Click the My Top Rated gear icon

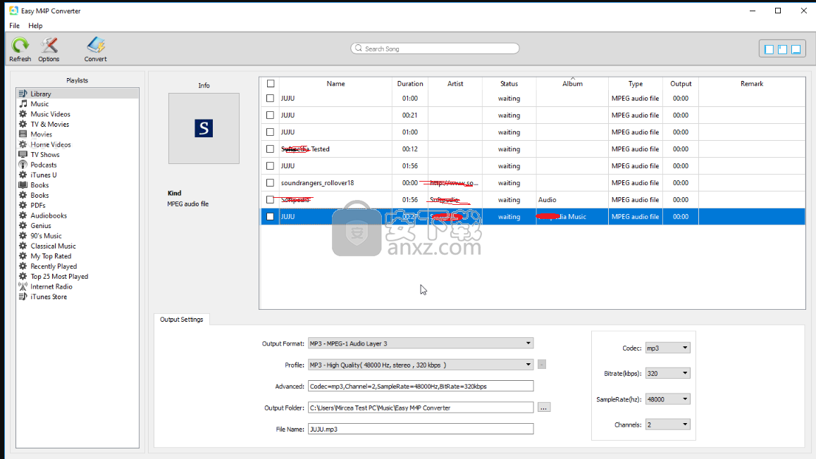pos(23,256)
